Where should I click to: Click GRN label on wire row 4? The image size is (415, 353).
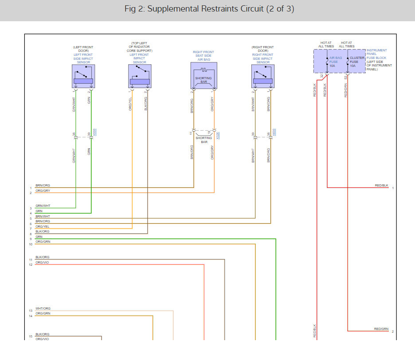(39, 211)
